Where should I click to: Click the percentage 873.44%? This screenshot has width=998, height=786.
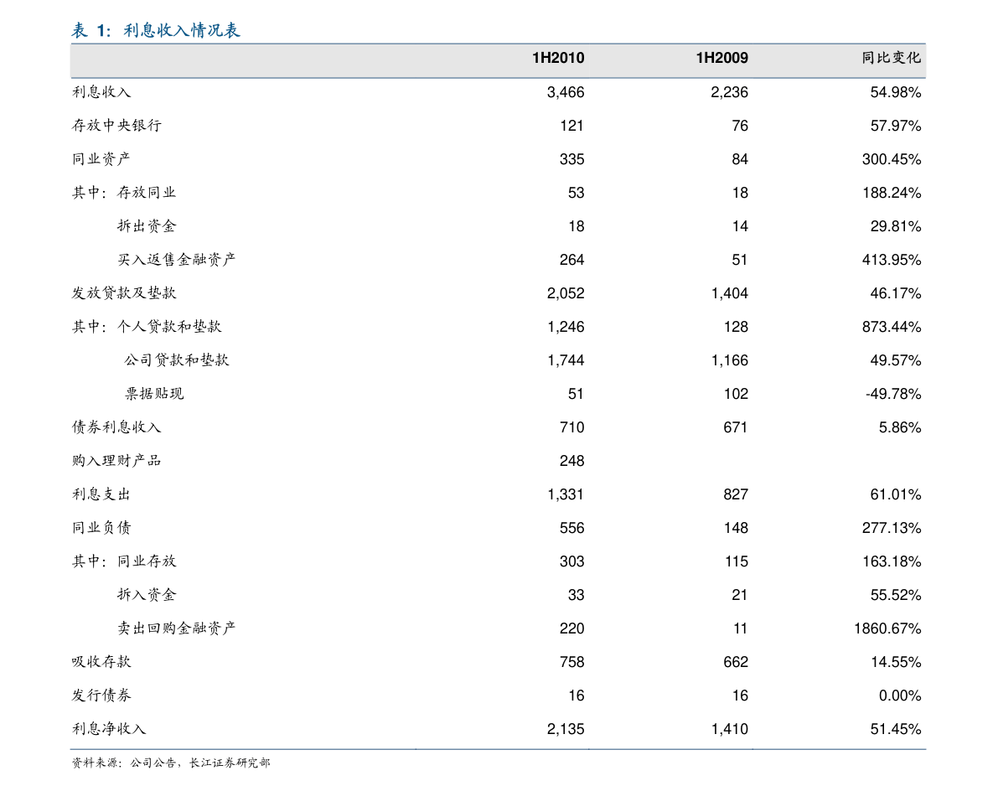click(x=891, y=327)
